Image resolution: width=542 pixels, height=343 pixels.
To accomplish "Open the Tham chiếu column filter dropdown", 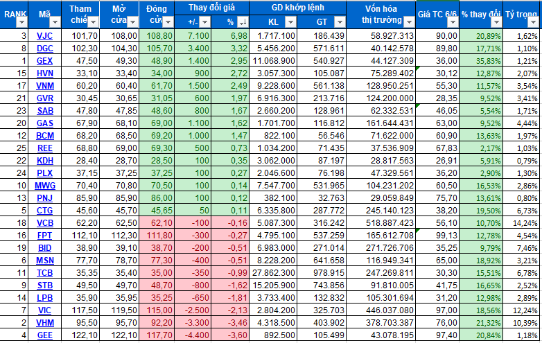I will [x=93, y=22].
